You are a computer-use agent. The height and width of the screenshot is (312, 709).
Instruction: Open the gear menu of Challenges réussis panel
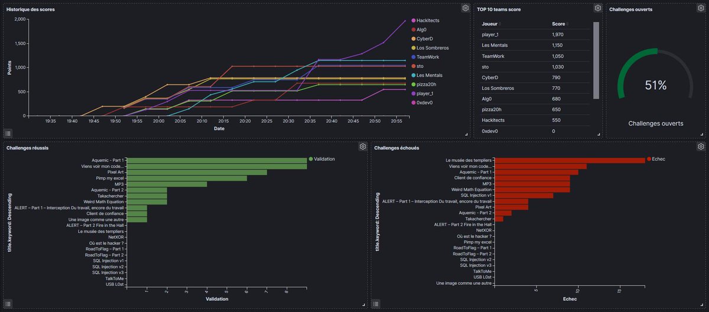pos(362,147)
